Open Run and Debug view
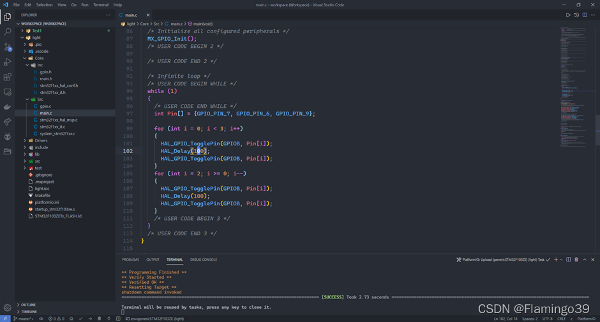 (x=7, y=62)
